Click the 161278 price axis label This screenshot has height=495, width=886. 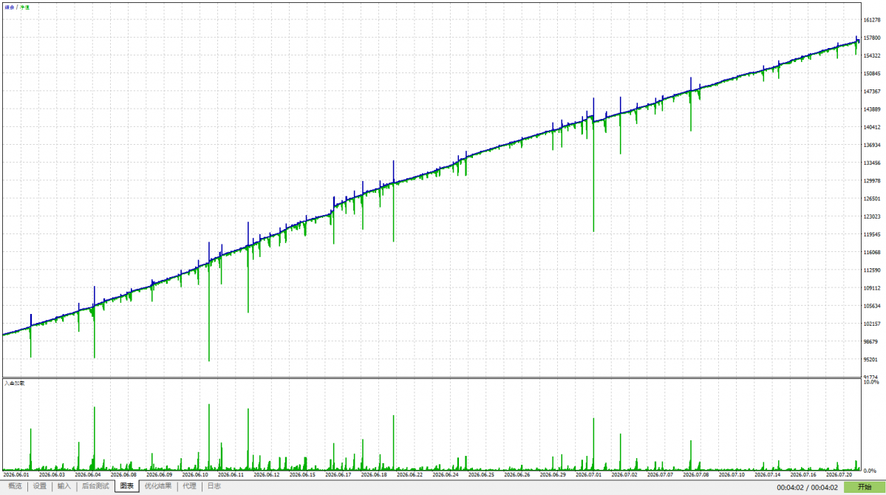[x=872, y=20]
